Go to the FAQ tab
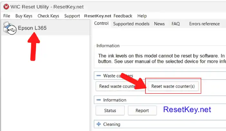226x131 pixels. (175, 24)
